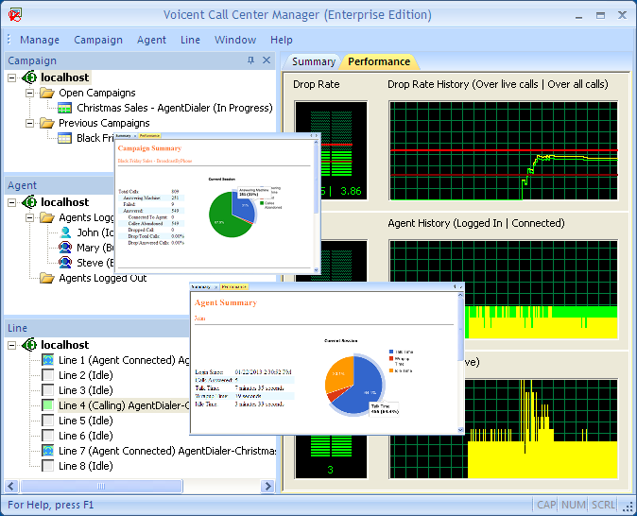Click the Steve agent headset icon
637x516 pixels.
(x=64, y=263)
